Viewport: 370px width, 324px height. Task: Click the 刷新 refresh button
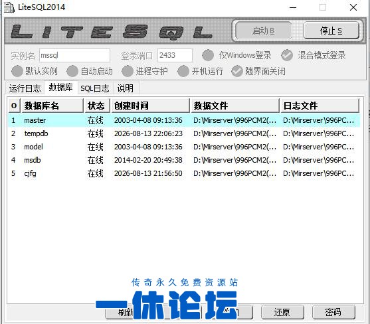pyautogui.click(x=126, y=312)
